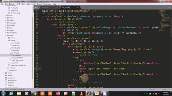The height and width of the screenshot is (96, 172).
Task: Select the my_cart.php tab
Action: (66, 8)
